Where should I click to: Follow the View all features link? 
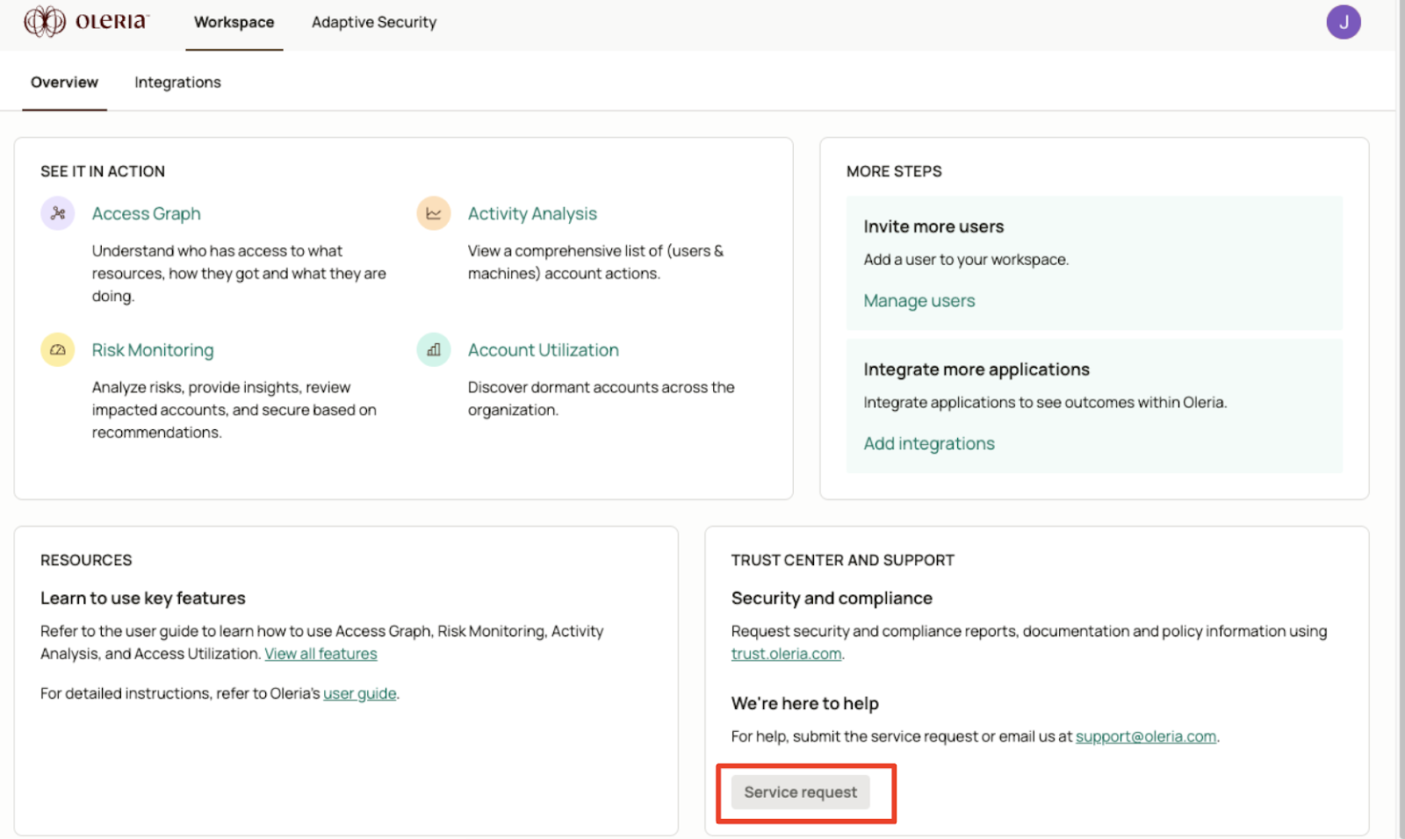pos(321,654)
